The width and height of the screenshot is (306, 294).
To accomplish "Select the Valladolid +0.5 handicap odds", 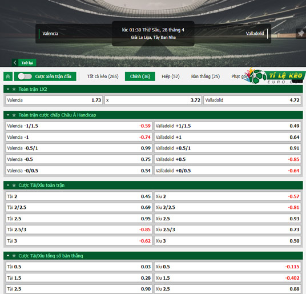I will click(x=228, y=159).
